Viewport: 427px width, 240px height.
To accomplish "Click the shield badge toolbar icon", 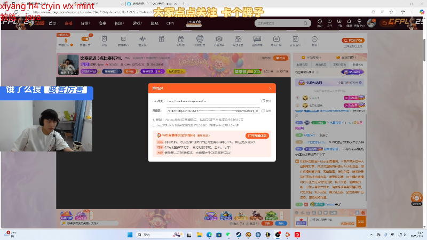I will click(104, 39).
